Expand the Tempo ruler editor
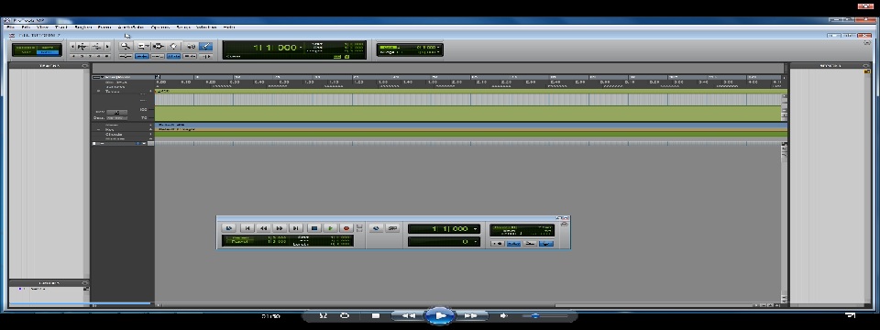The width and height of the screenshot is (880, 330). [x=99, y=91]
